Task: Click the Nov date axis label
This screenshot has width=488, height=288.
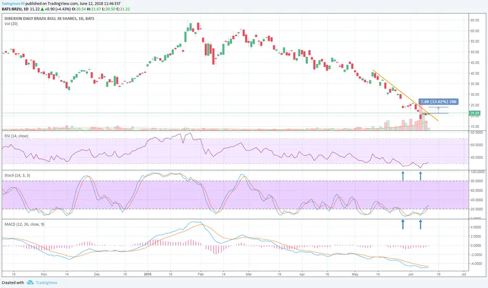Action: coord(44,274)
